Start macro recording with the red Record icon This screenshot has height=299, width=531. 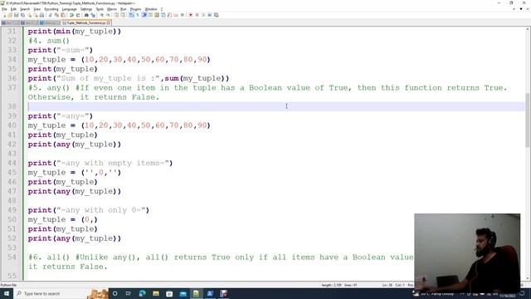pos(190,15)
